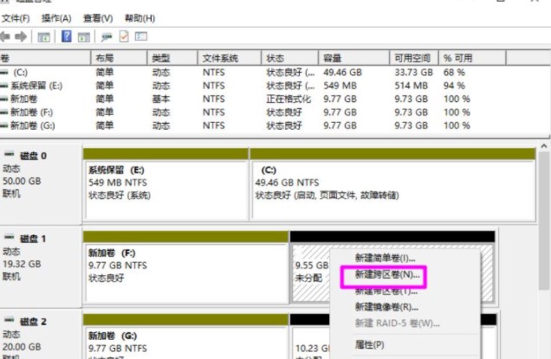Image resolution: width=551 pixels, height=359 pixels.
Task: Click the blue Help question mark icon
Action: coord(66,36)
